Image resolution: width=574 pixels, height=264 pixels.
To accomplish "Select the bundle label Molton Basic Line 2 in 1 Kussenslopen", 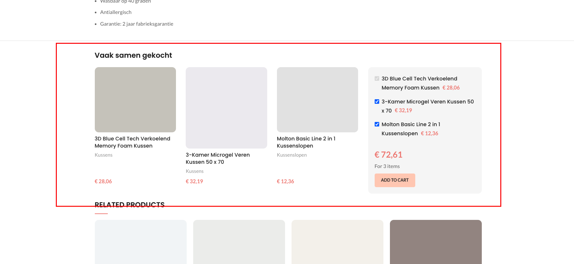I will tap(411, 129).
